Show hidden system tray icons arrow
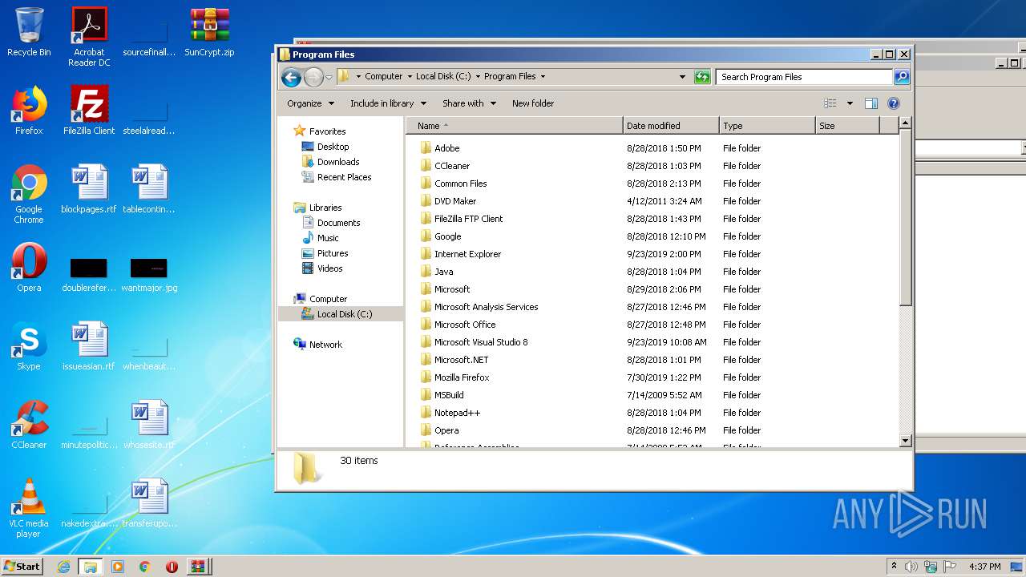1026x577 pixels. tap(894, 567)
